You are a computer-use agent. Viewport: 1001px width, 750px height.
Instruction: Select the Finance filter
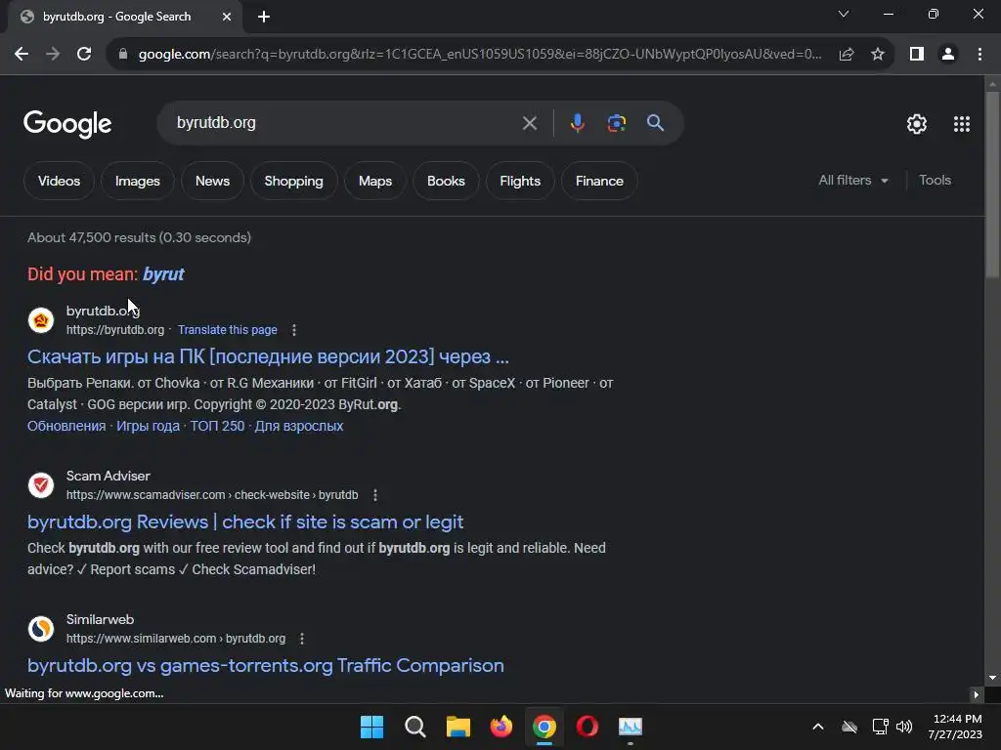[599, 181]
